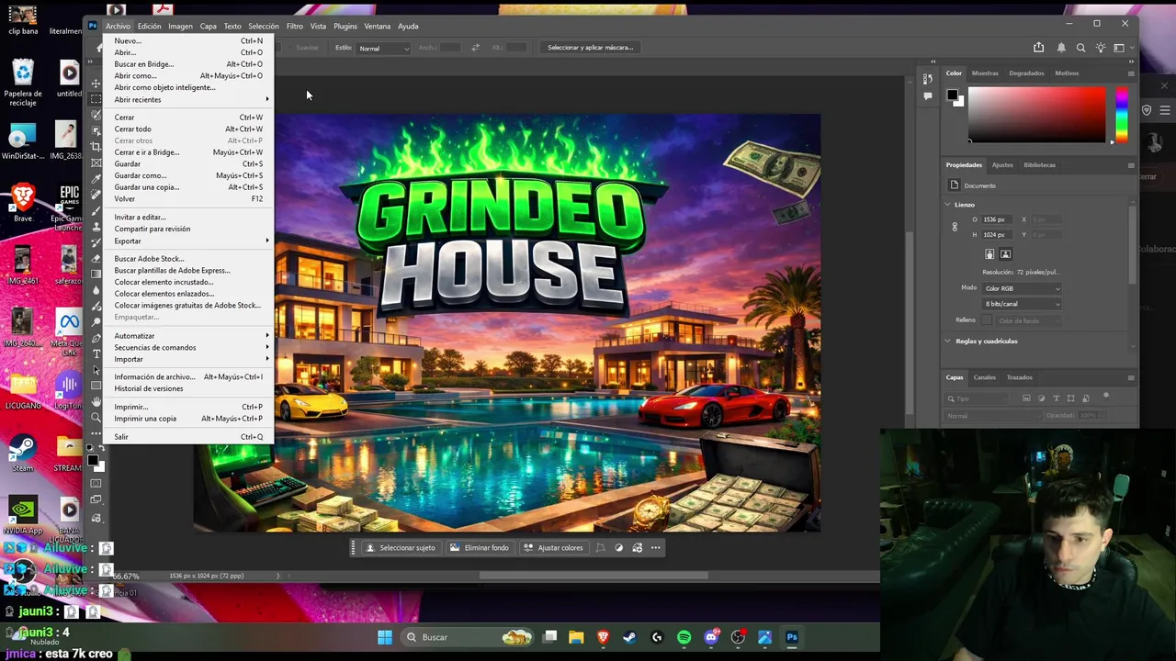The image size is (1176, 661).
Task: Select the Eraser tool
Action: (x=96, y=259)
